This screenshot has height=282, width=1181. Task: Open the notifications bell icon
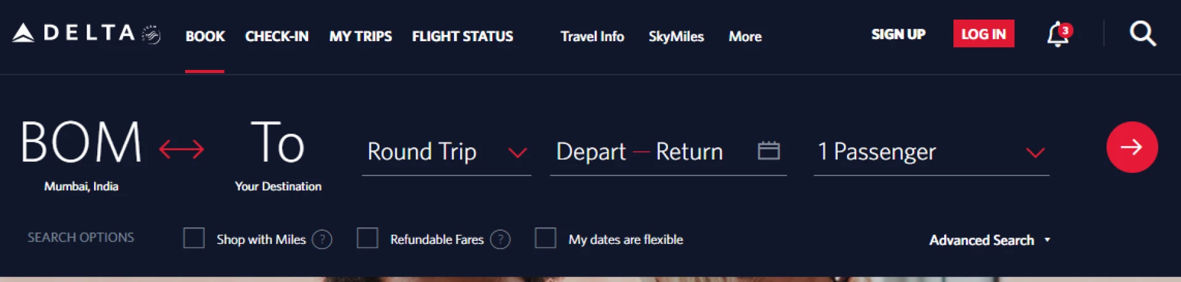coord(1057,34)
